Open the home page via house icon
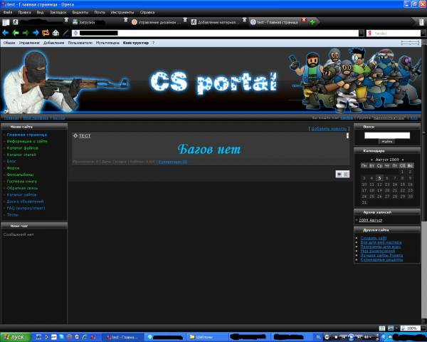This screenshot has height=342, width=427. pyautogui.click(x=56, y=33)
